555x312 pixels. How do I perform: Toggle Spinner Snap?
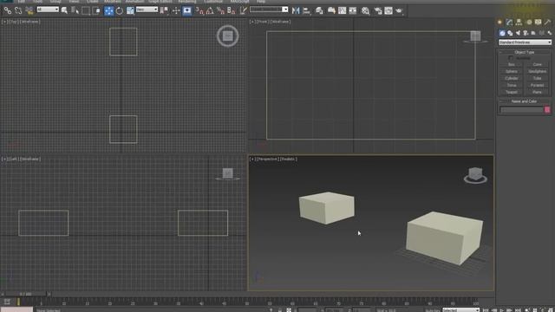point(232,11)
